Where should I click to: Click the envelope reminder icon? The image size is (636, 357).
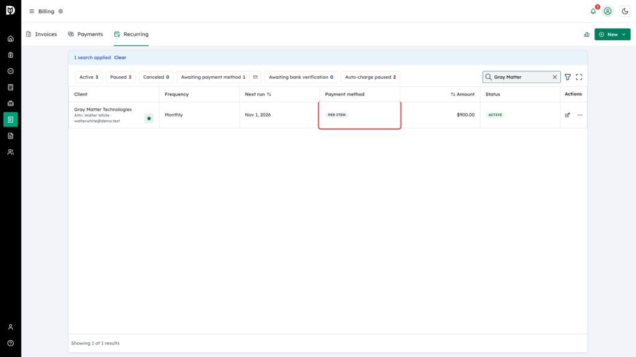point(255,77)
